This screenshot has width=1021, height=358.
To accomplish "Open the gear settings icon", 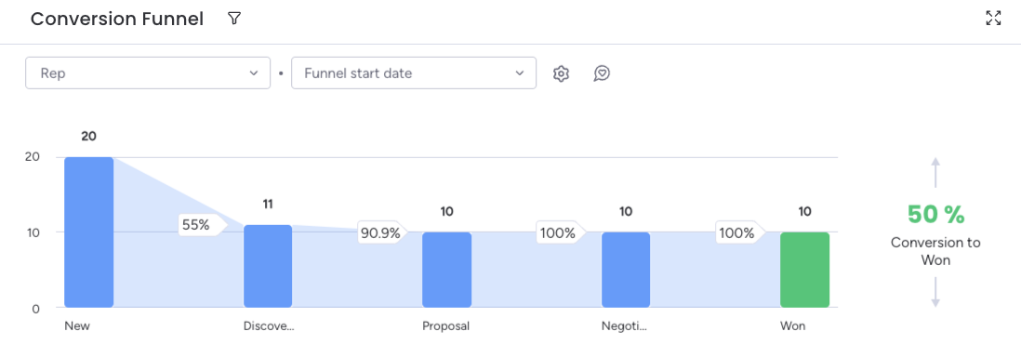I will coord(561,73).
